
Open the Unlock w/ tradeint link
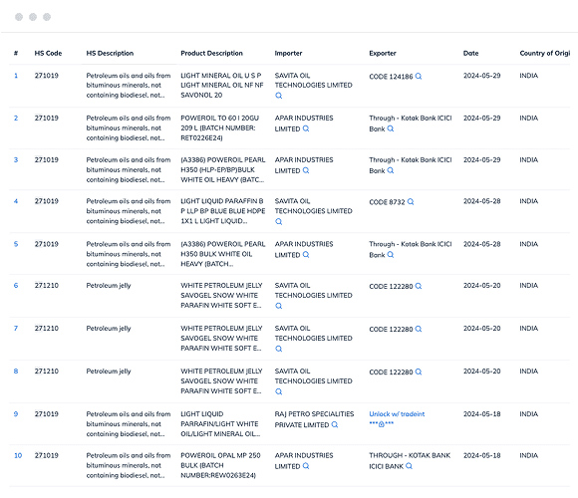click(x=397, y=414)
